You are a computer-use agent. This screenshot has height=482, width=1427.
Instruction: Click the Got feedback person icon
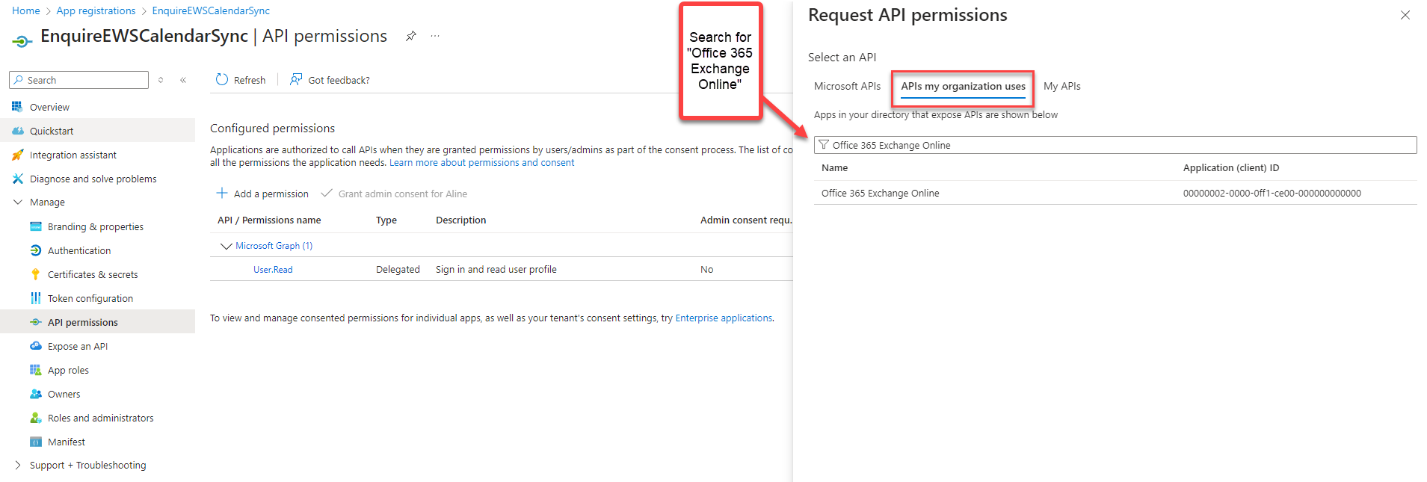tap(296, 79)
